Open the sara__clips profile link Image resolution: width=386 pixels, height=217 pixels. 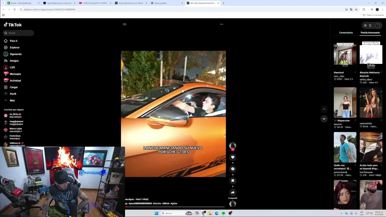[x=339, y=76]
